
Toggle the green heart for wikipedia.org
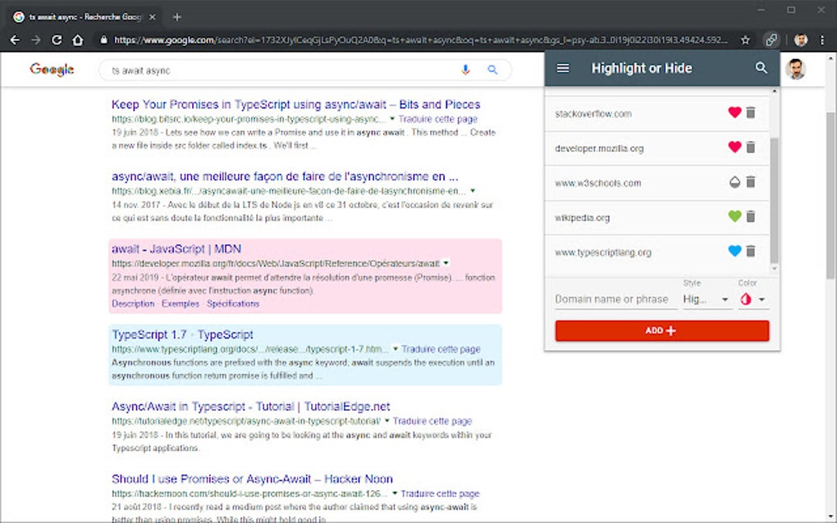734,216
